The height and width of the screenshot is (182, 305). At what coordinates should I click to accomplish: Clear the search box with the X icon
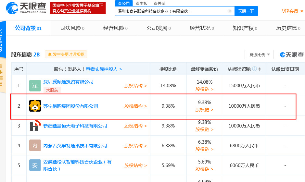230,11
